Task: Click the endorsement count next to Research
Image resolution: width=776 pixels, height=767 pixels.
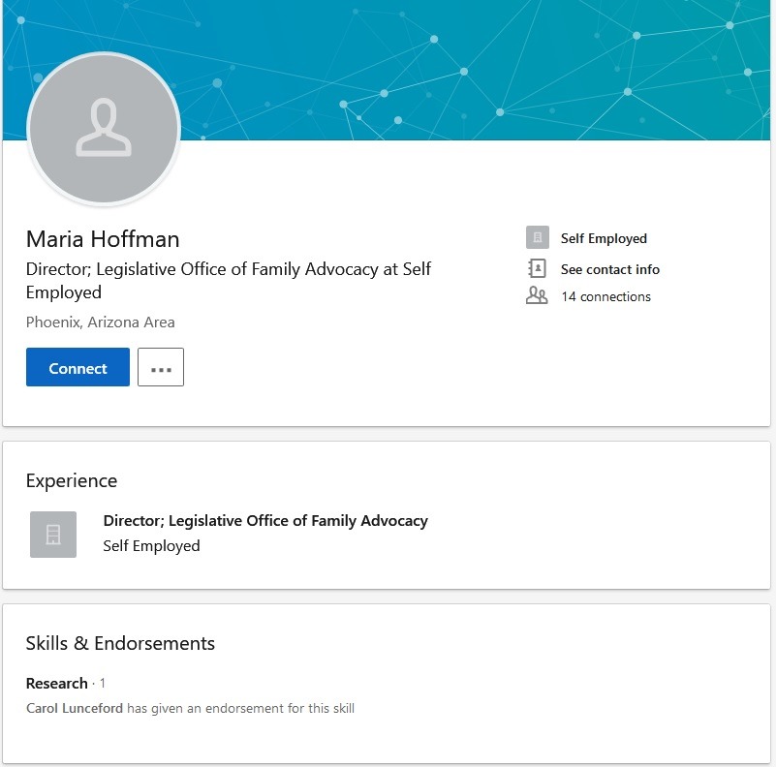Action: pos(101,683)
